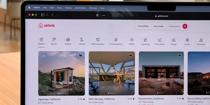Open the Safari menu
The height and width of the screenshot is (105, 210).
(37, 8)
